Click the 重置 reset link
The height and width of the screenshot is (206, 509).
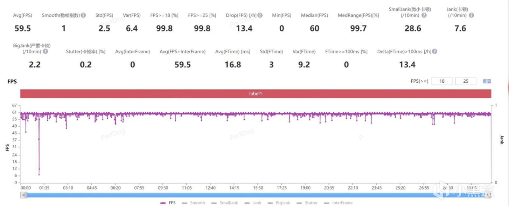(x=487, y=81)
